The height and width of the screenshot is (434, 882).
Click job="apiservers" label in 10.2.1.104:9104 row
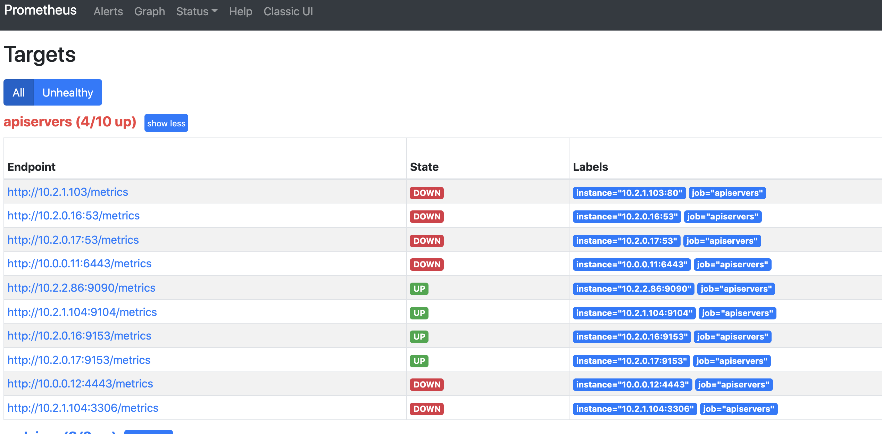click(737, 313)
